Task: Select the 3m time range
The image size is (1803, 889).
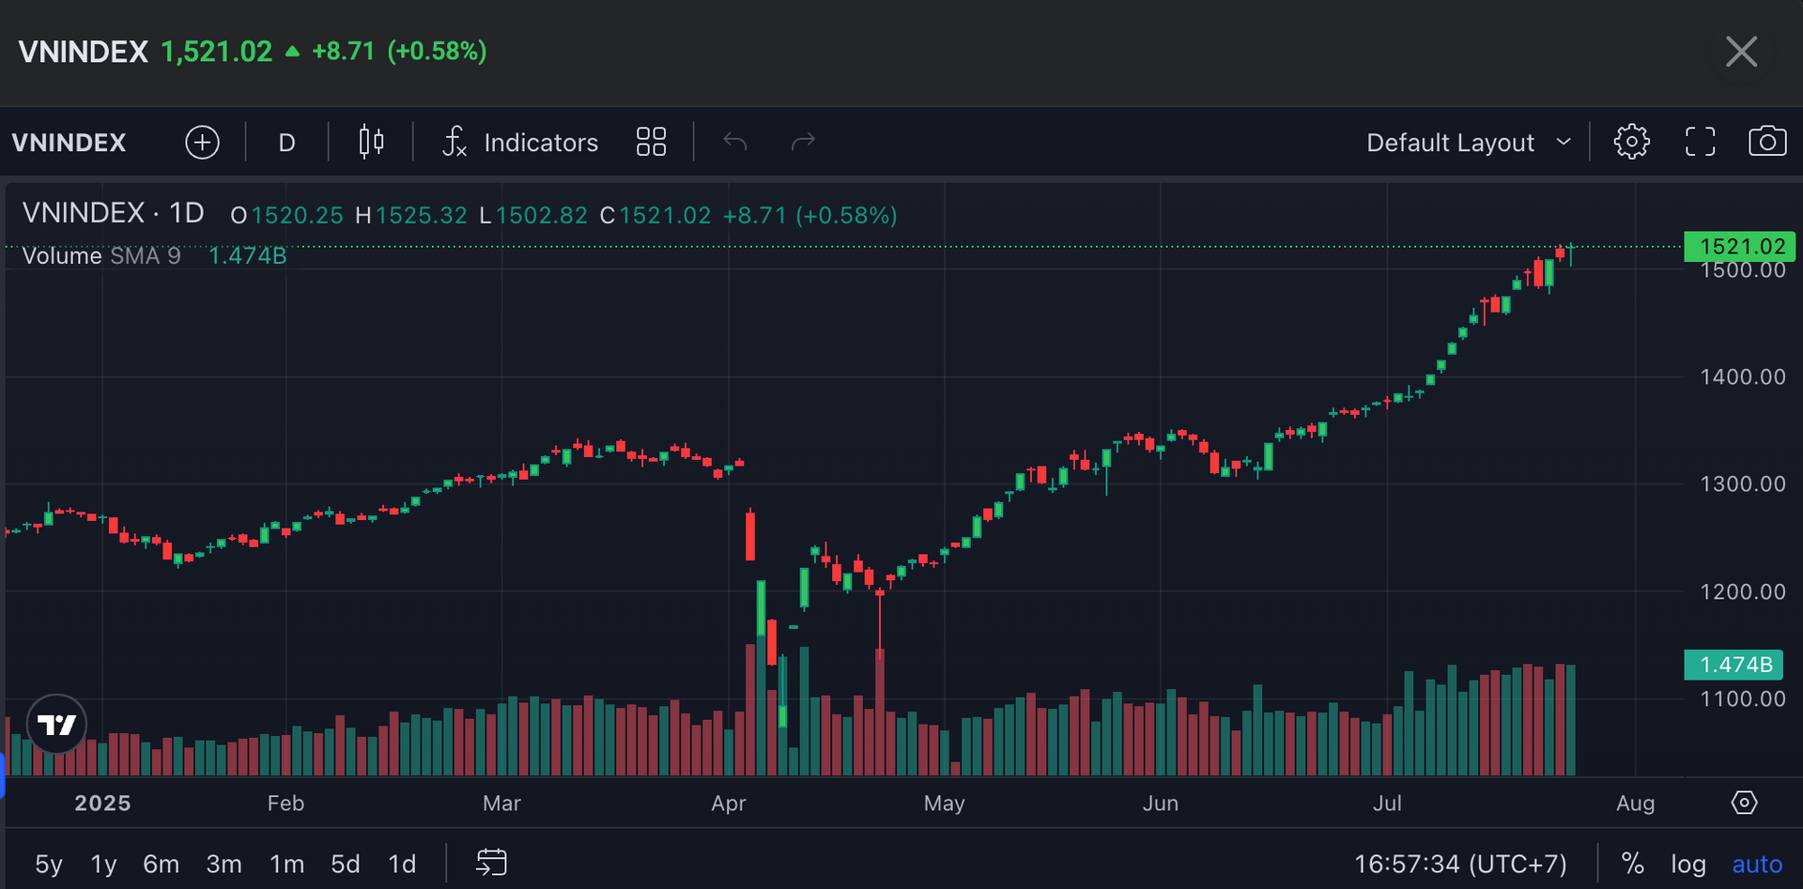Action: 223,864
